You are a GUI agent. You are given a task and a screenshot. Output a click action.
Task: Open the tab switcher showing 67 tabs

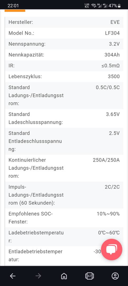[x=90, y=276]
